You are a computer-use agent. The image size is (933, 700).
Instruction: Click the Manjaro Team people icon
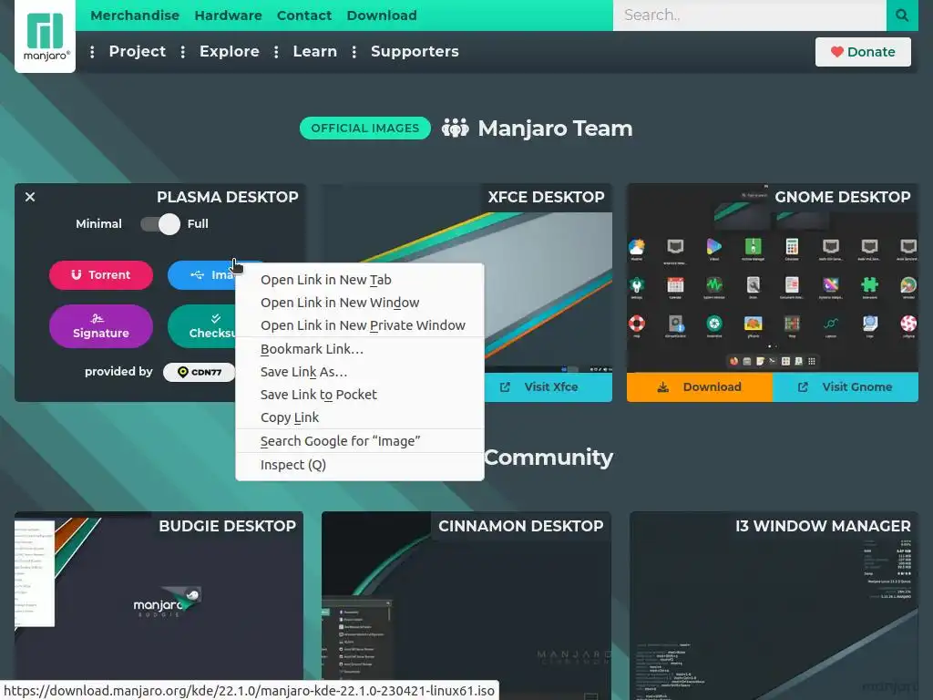click(x=456, y=128)
